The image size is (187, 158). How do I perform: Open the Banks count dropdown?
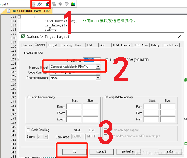[46, 136]
